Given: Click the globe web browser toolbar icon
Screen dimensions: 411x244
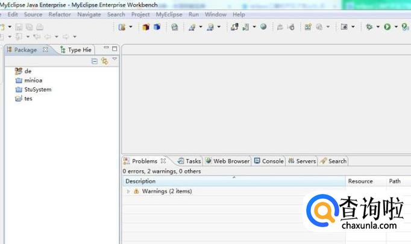Looking at the screenshot, I should (263, 27).
